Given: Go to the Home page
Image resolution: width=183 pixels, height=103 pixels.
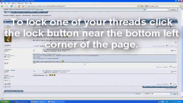Looking at the screenshot, I should (x=19, y=6).
